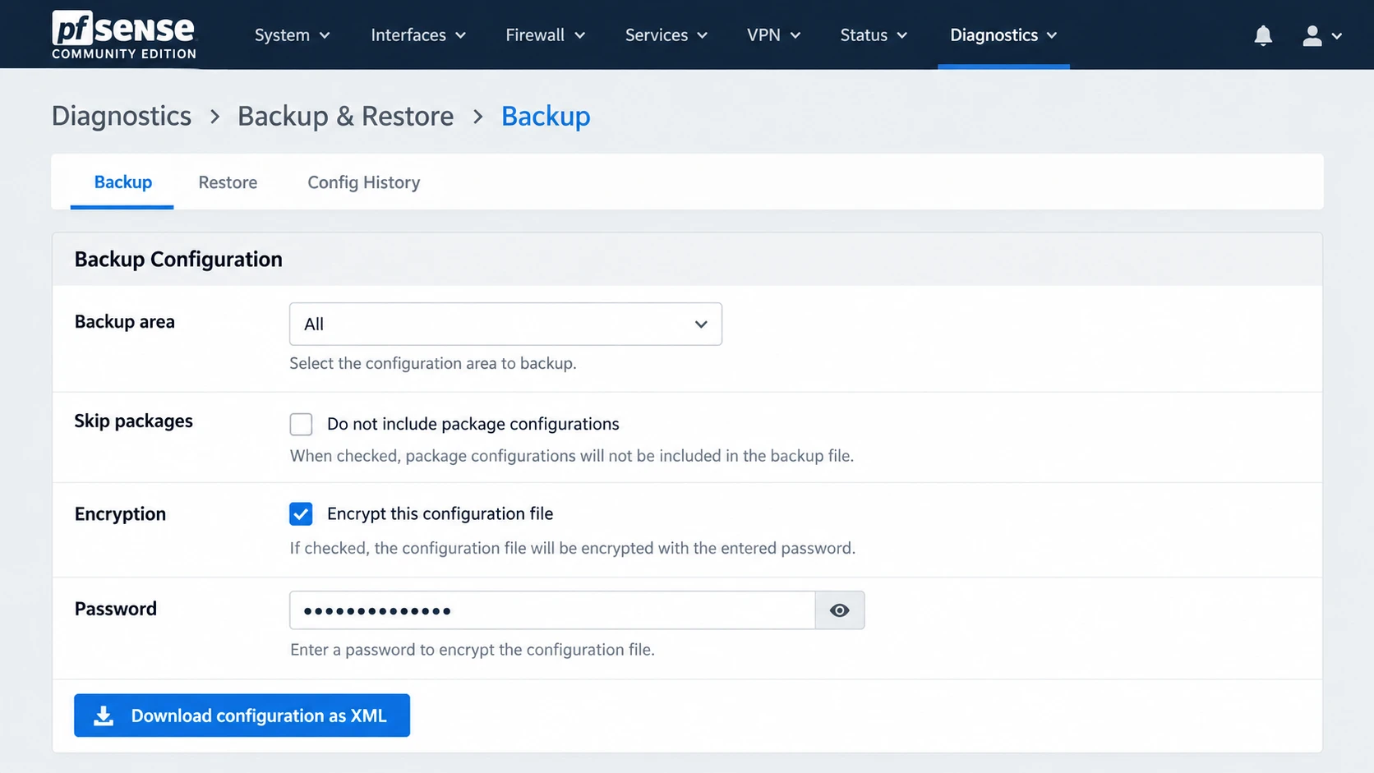Image resolution: width=1374 pixels, height=773 pixels.
Task: Click the 'Skip packages' label
Action: pyautogui.click(x=133, y=421)
